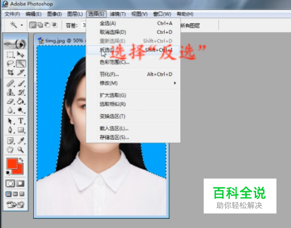Enable Intersect with Selection mode

(x=55, y=25)
